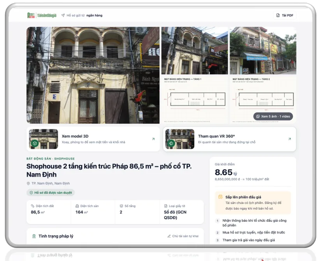
Task: Click the shield check icon on approval badge
Action: 31,193
